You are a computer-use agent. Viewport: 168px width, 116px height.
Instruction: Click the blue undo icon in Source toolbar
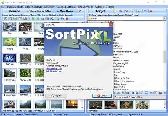point(62,19)
